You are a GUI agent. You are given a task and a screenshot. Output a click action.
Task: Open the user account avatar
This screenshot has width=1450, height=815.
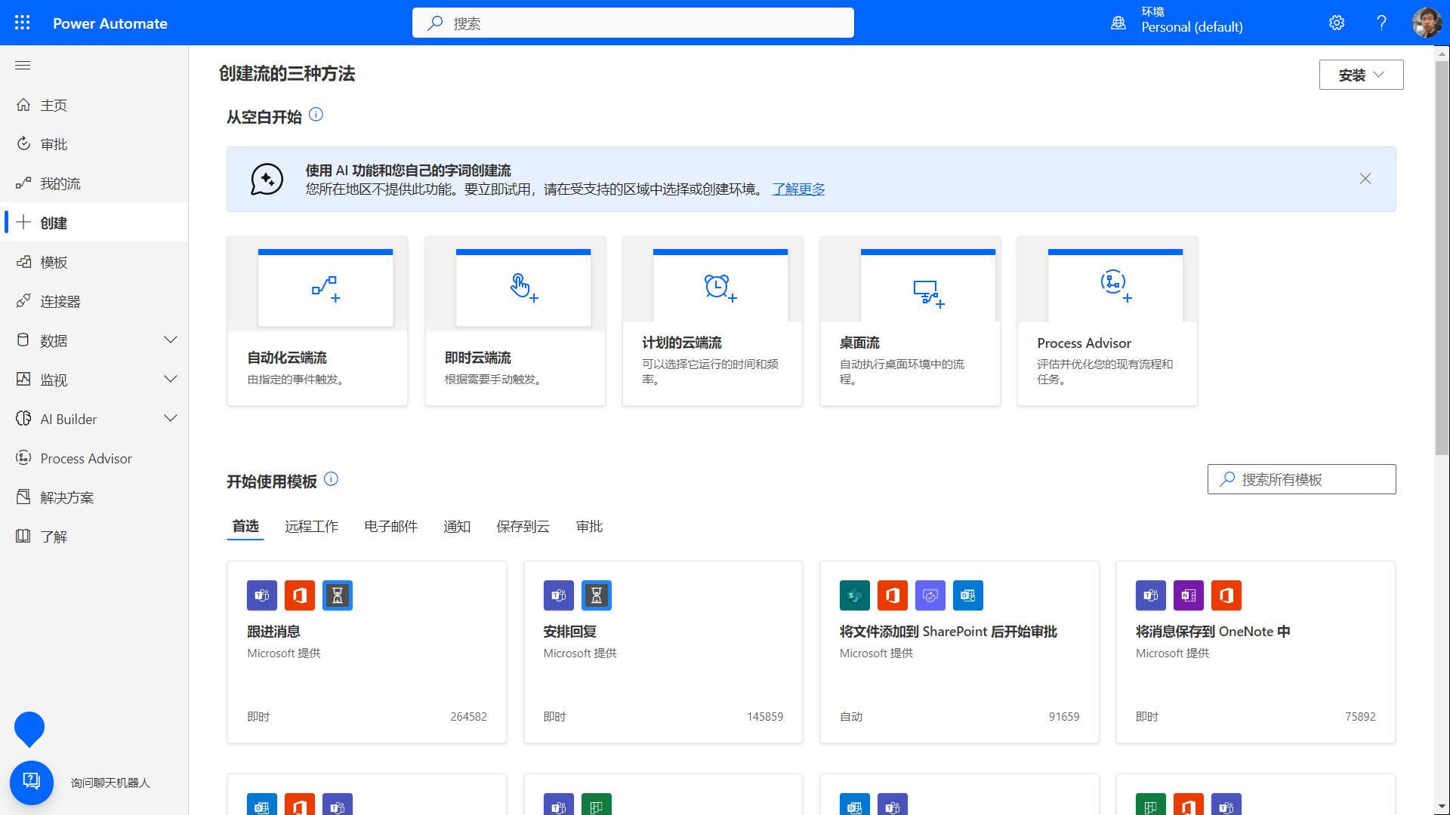[x=1427, y=23]
